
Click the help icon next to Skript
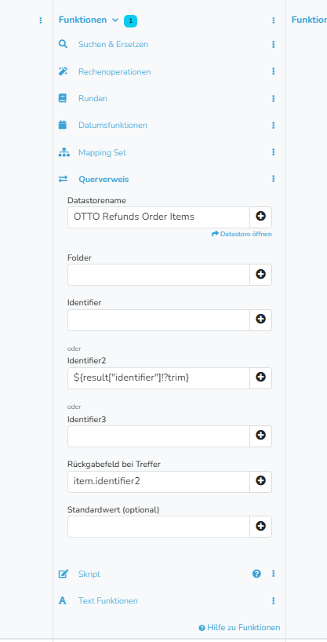[256, 574]
